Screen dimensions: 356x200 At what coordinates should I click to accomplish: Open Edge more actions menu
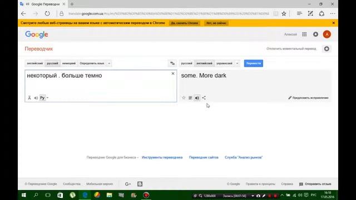pos(333,13)
